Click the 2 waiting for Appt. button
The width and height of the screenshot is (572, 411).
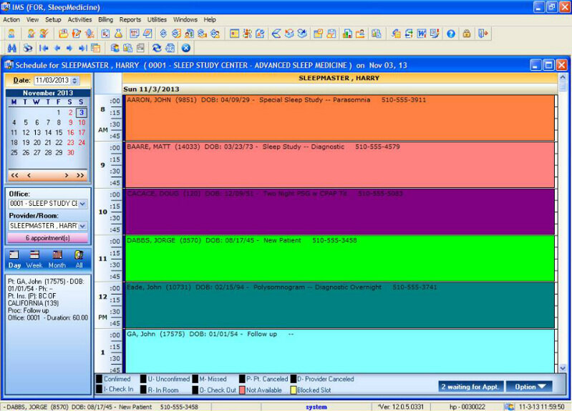pyautogui.click(x=470, y=387)
